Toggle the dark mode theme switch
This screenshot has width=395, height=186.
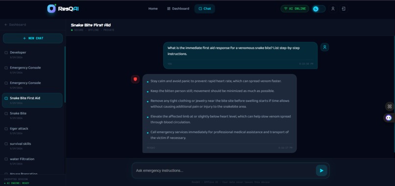pyautogui.click(x=319, y=9)
